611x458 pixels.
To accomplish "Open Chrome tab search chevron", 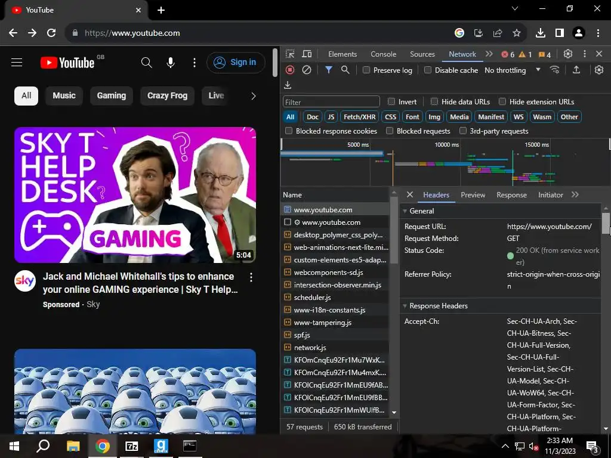I will point(515,8).
